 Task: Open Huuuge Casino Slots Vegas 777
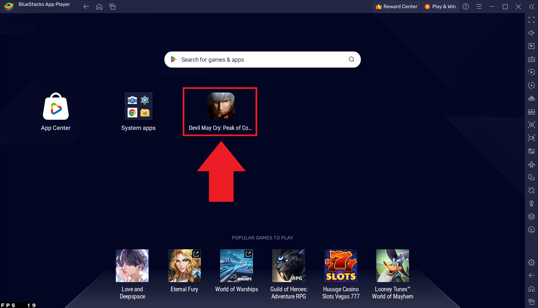coord(341,275)
